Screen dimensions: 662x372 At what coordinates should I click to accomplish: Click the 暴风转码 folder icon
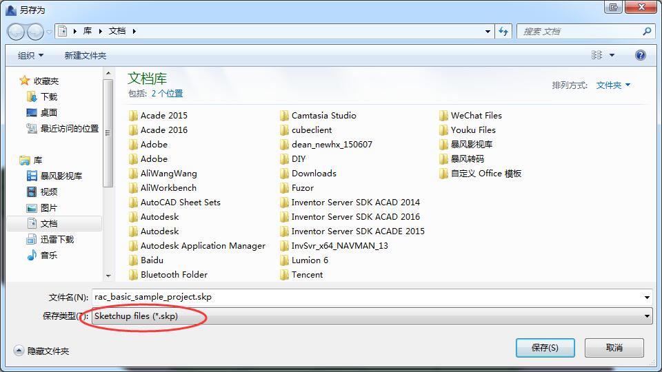coord(443,159)
